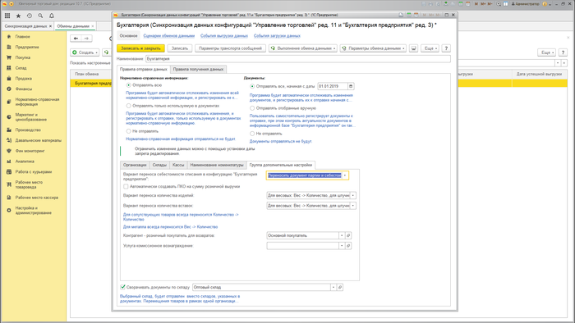The width and height of the screenshot is (575, 323).
Task: Open notifications bell icon
Action: [52, 16]
